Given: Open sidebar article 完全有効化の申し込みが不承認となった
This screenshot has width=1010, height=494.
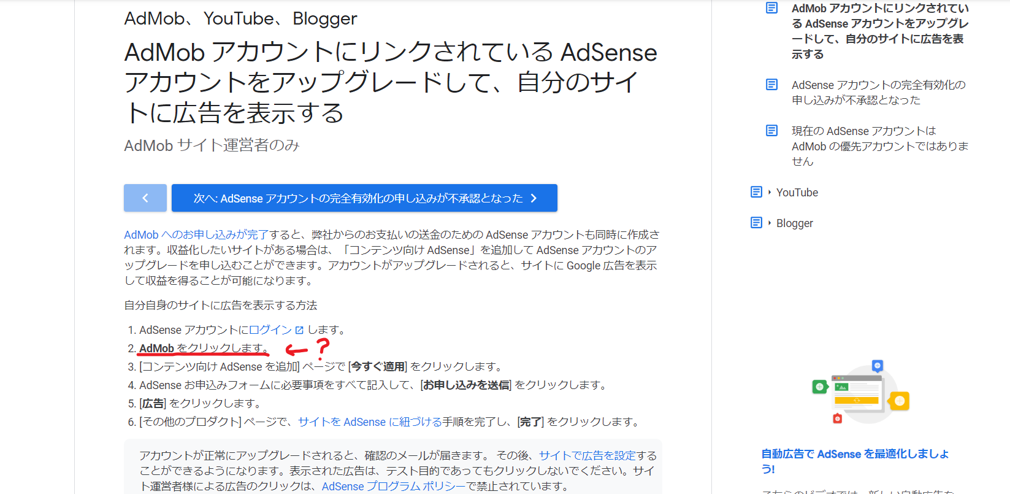Looking at the screenshot, I should click(878, 92).
